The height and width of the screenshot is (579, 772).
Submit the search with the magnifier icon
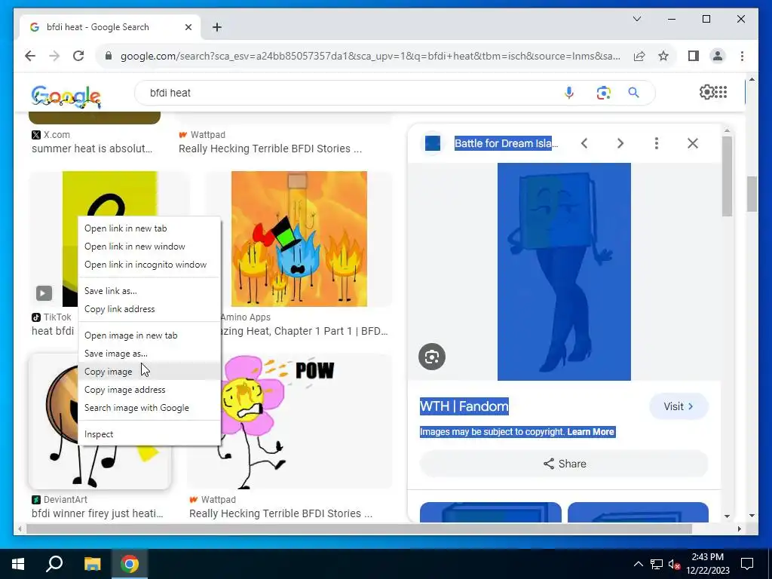coord(633,93)
